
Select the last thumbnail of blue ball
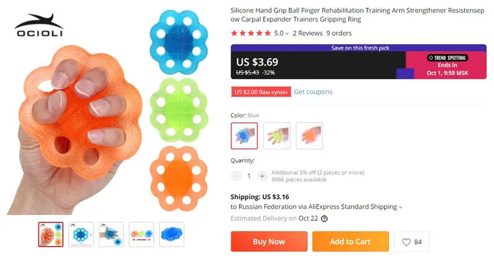pyautogui.click(x=172, y=235)
